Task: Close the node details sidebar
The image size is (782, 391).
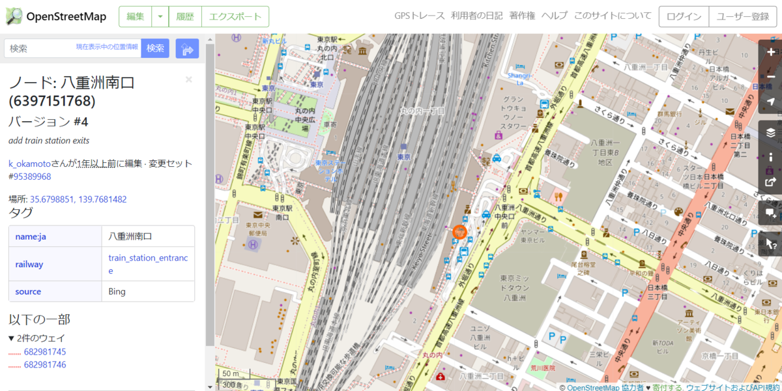Action: (189, 80)
